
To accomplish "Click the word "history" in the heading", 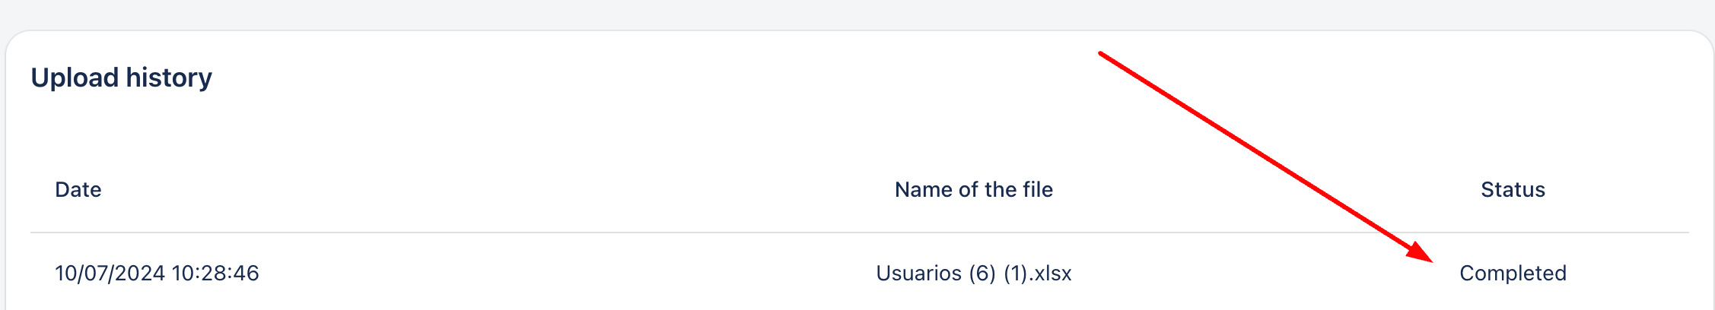I will 169,77.
